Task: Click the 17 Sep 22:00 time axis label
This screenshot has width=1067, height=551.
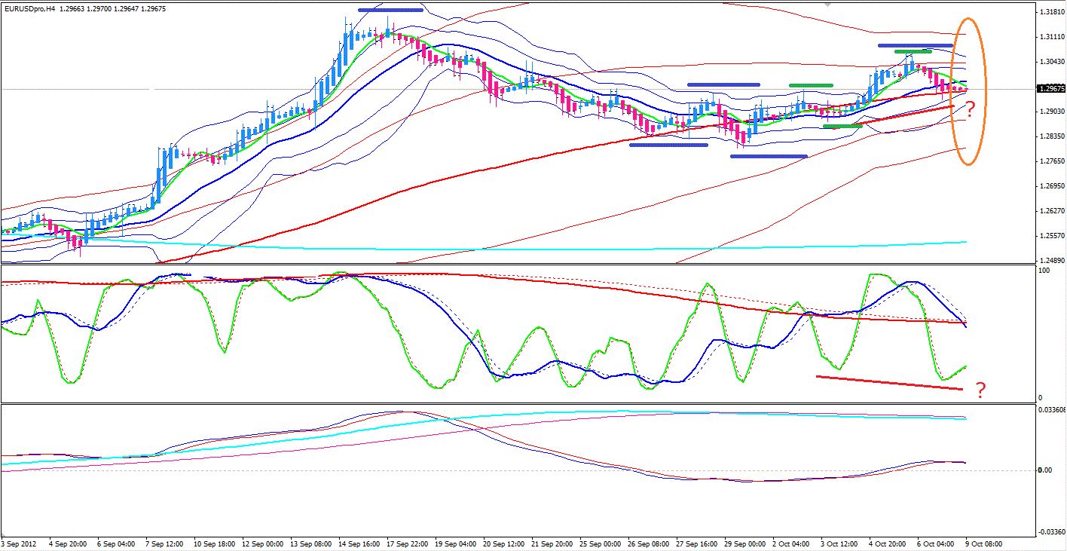Action: pyautogui.click(x=408, y=543)
